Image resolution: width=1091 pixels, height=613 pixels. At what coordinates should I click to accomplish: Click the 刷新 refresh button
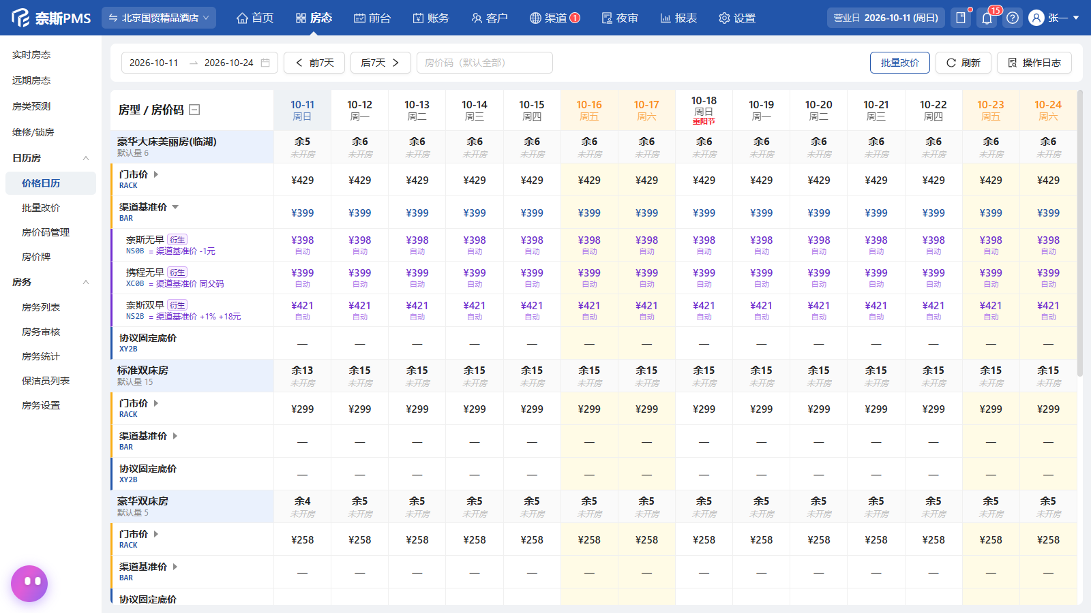(963, 63)
